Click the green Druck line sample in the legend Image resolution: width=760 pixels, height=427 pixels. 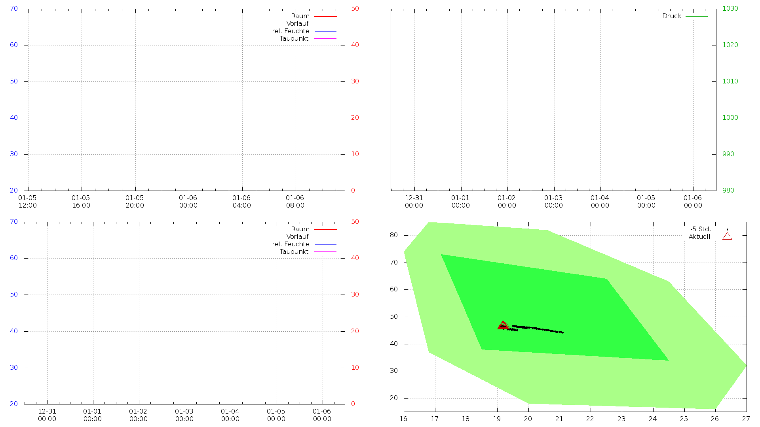pyautogui.click(x=696, y=16)
